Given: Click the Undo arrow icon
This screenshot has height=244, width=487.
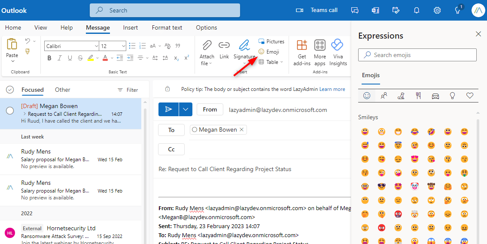Looking at the screenshot, I should 27,41.
